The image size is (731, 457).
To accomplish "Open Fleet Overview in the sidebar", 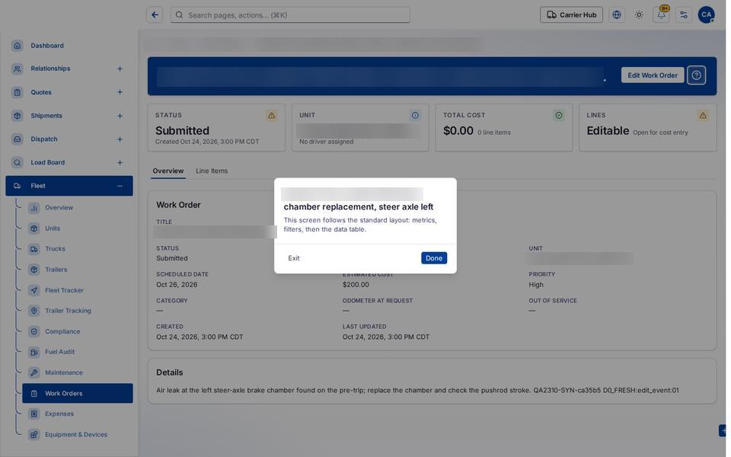I will pyautogui.click(x=78, y=207).
